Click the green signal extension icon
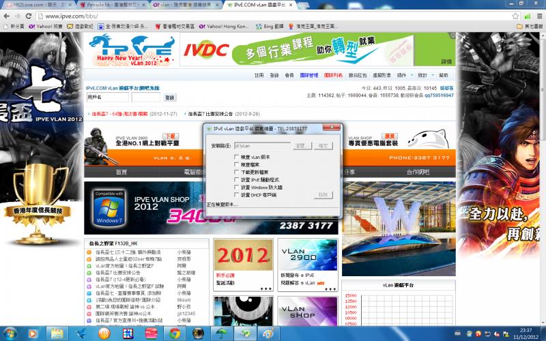Image resolution: width=546 pixels, height=341 pixels. (528, 16)
